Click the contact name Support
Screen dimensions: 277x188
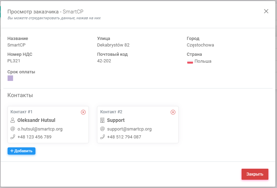(x=116, y=120)
